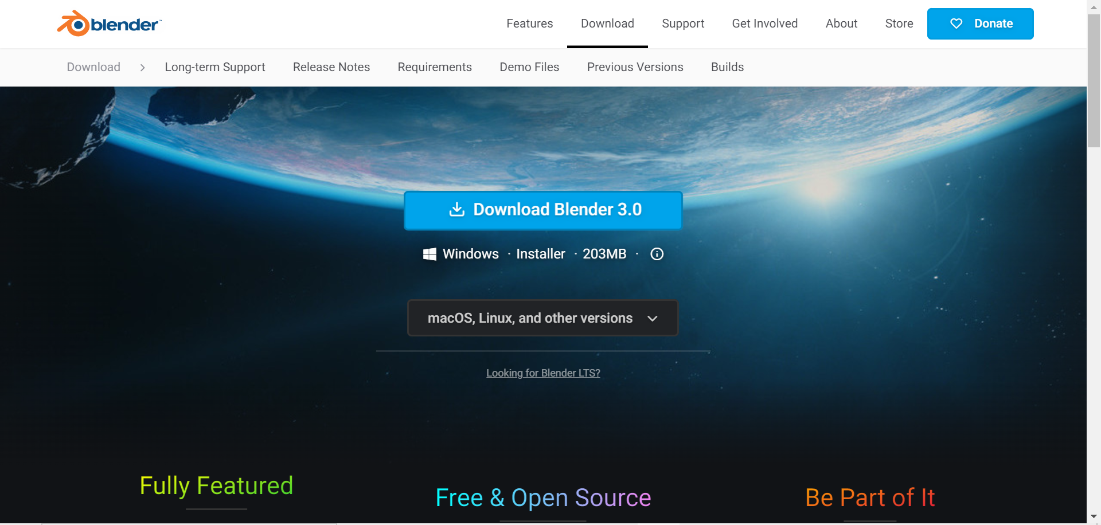
Task: Expand macOS, Linux, and other versions
Action: 542,318
